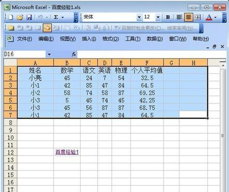Expand the reviewing toolbar options
229x192 pixels.
coord(201,28)
